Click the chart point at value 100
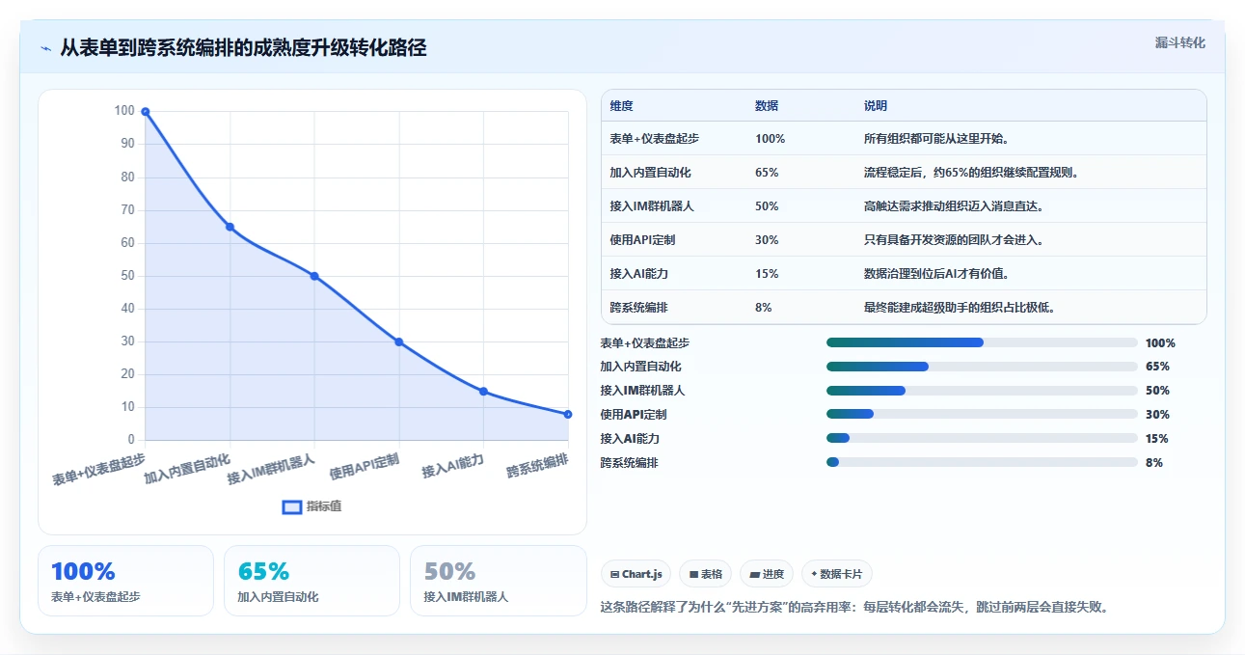Image resolution: width=1245 pixels, height=655 pixels. pos(146,112)
